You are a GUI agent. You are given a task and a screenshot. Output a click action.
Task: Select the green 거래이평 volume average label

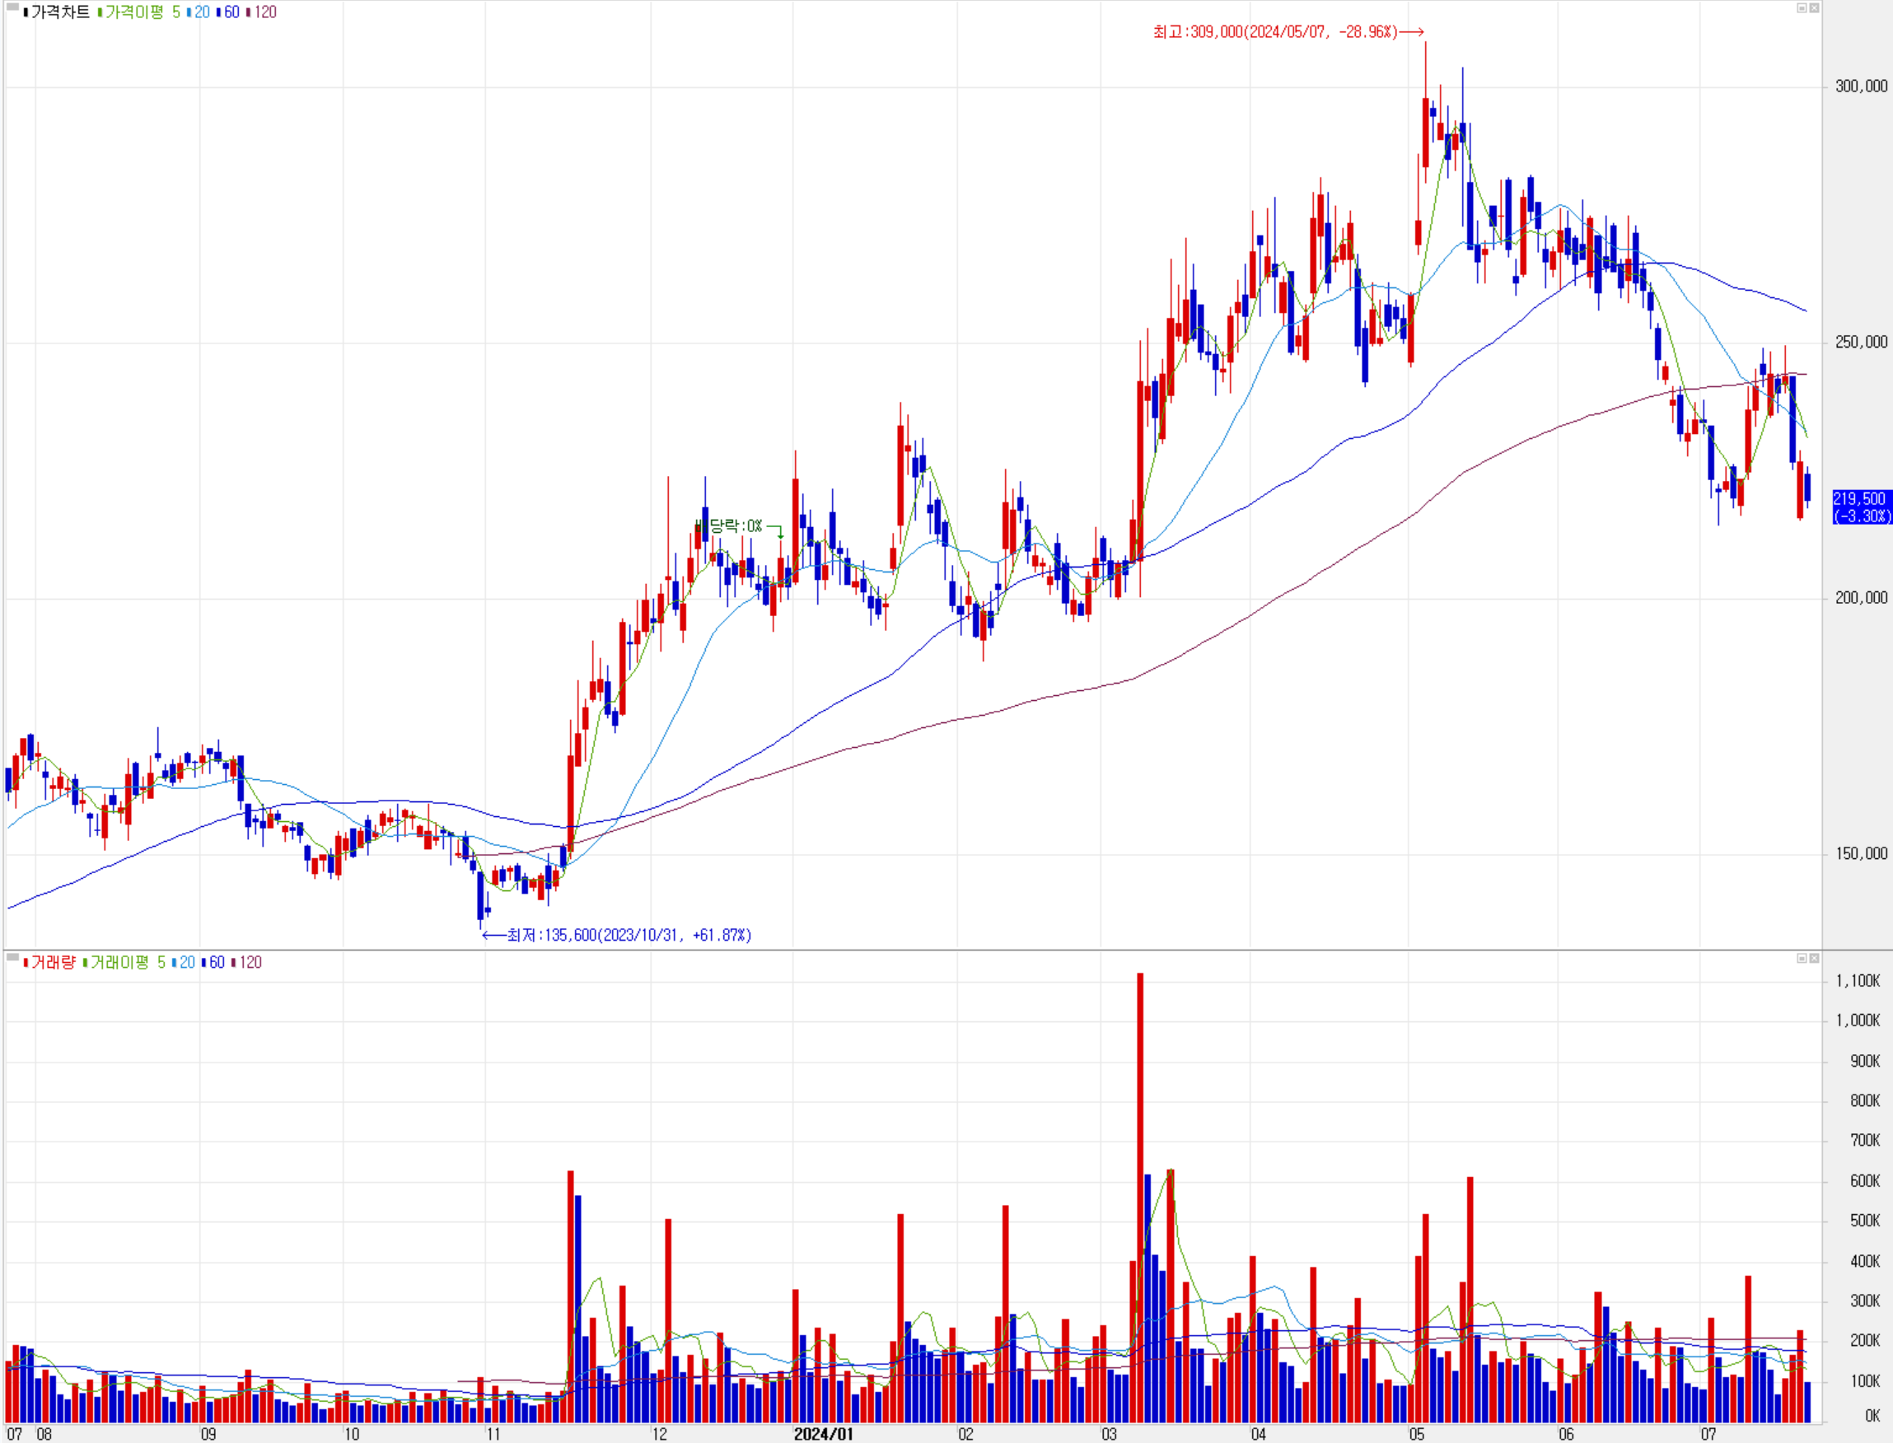click(x=119, y=962)
